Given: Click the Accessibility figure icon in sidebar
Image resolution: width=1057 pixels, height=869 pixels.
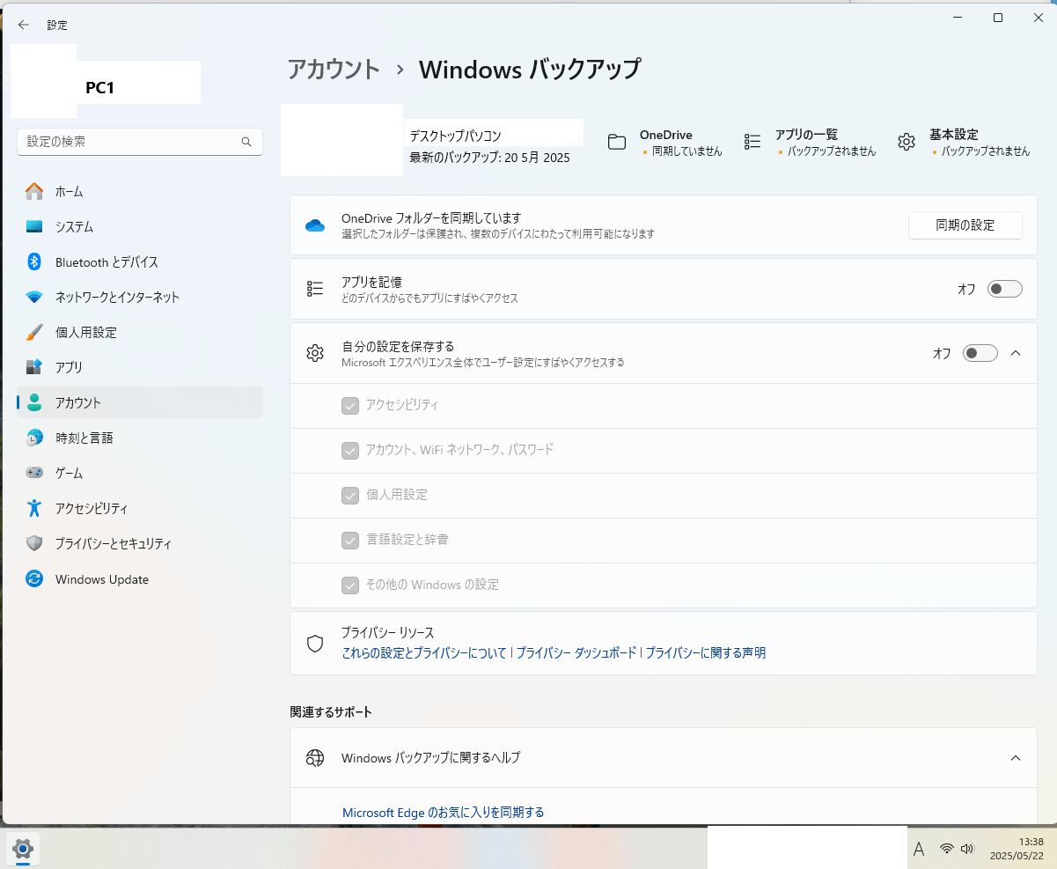Looking at the screenshot, I should (x=34, y=508).
